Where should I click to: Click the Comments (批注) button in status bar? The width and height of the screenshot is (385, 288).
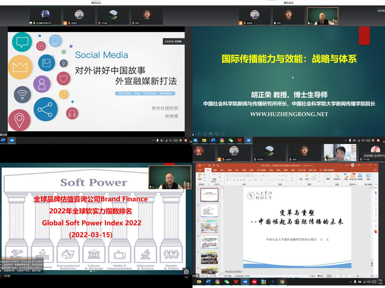coord(320,276)
